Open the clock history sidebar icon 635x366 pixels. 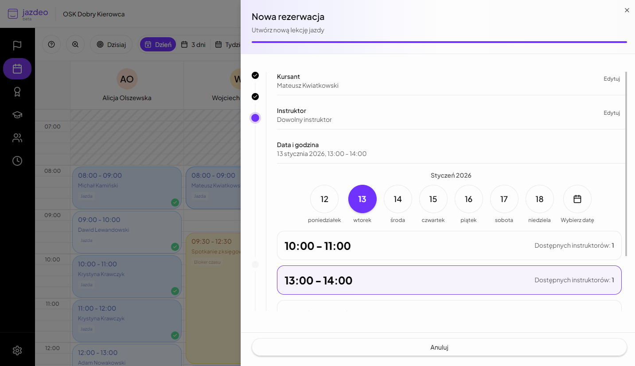tap(17, 161)
